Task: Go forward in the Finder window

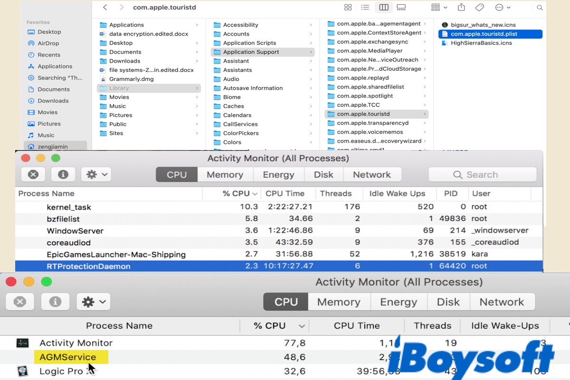Action: click(122, 8)
